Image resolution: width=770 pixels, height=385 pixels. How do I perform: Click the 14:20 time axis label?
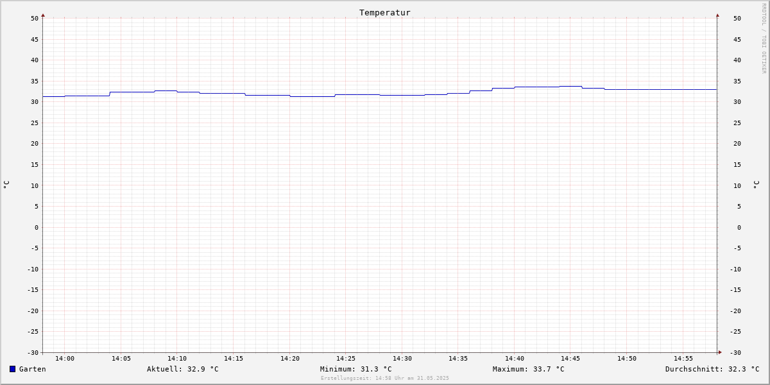tap(290, 358)
